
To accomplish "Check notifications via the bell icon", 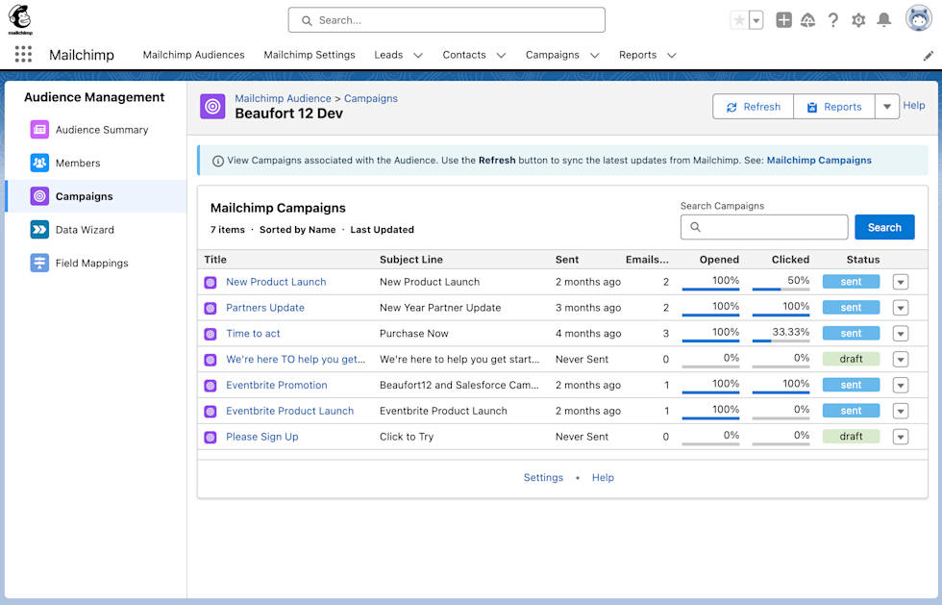I will (884, 18).
